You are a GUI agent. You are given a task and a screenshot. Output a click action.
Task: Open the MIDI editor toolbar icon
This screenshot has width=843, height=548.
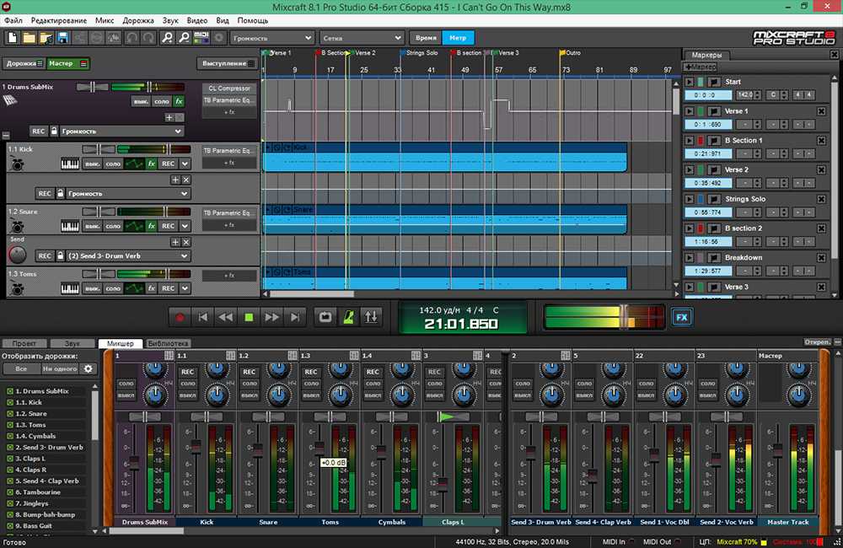click(x=201, y=38)
